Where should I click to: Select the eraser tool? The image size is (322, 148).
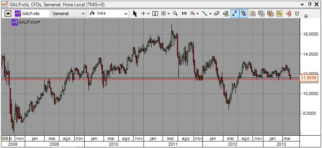[216, 14]
